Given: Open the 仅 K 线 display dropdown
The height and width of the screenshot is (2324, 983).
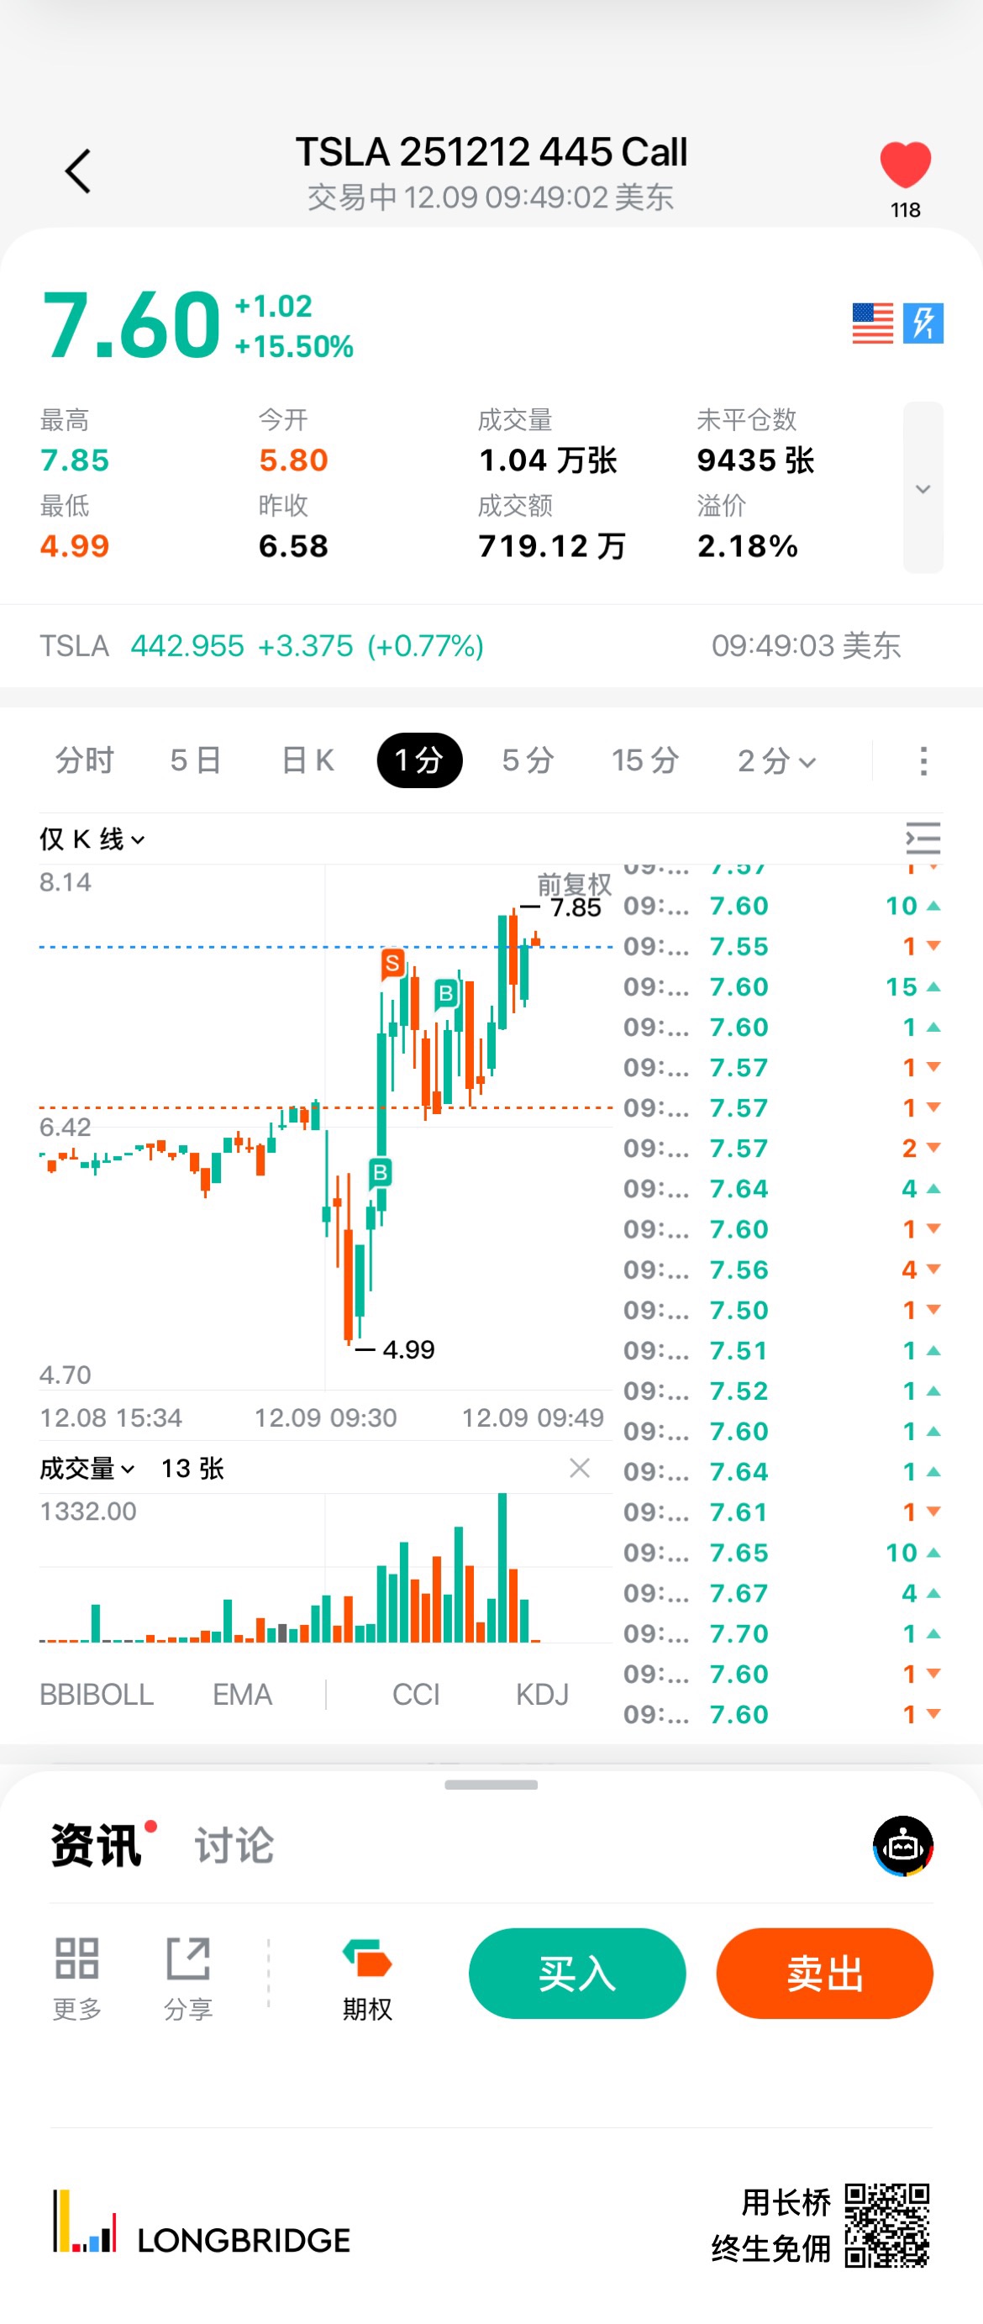Looking at the screenshot, I should coord(91,839).
